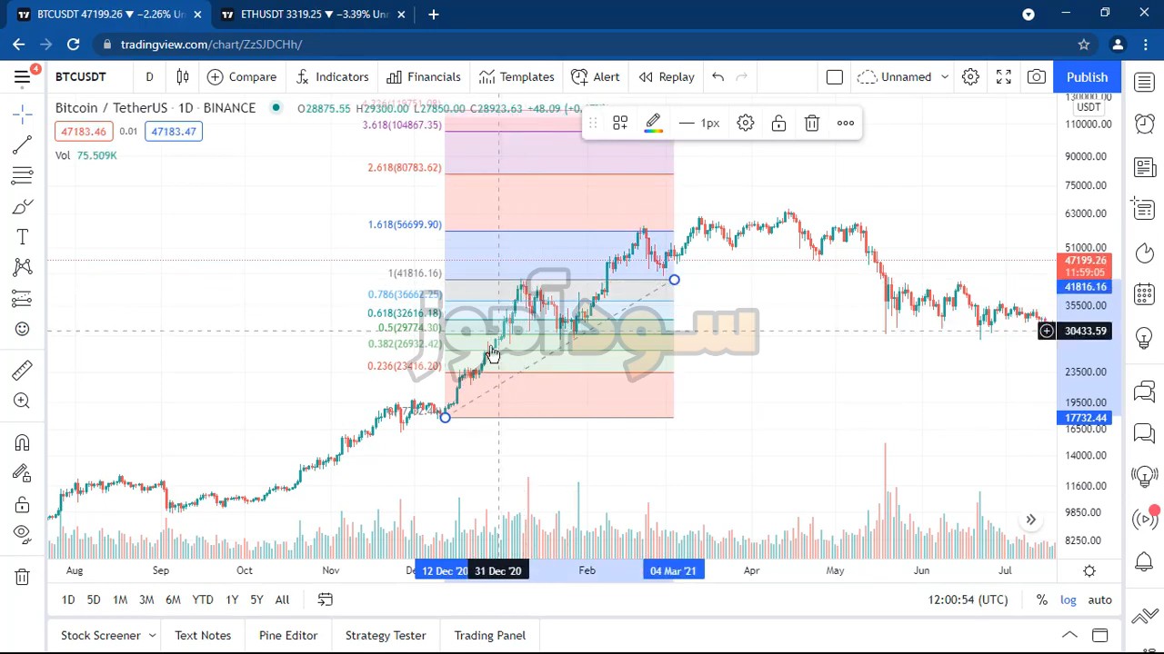Open the emoji icons tool
The height and width of the screenshot is (654, 1164).
coord(23,329)
